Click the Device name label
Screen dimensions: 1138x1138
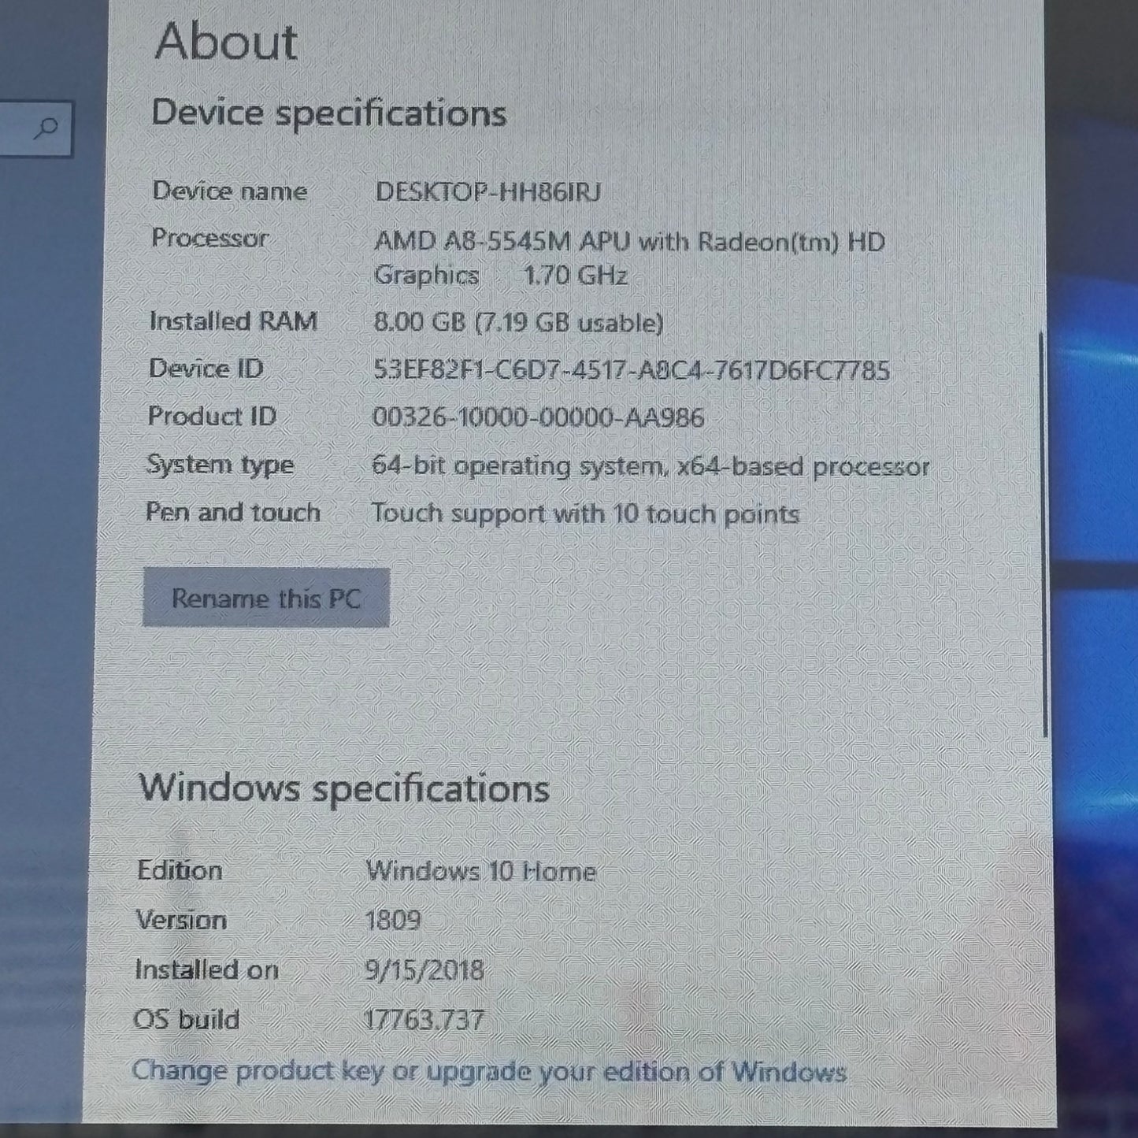pos(229,191)
